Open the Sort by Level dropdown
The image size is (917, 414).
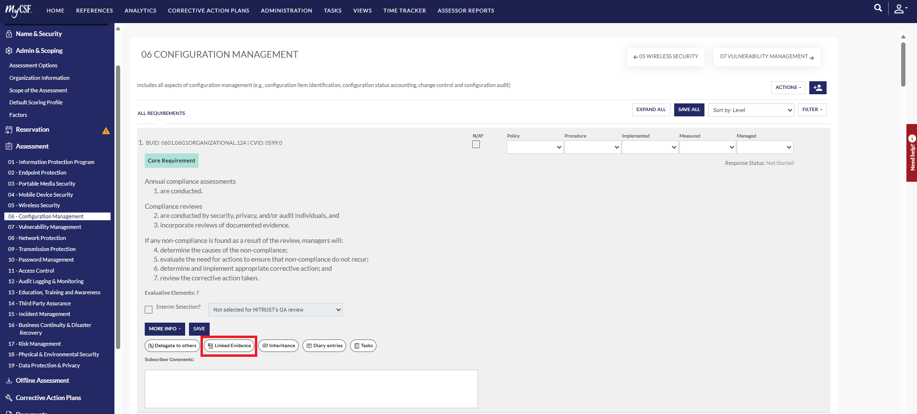751,110
